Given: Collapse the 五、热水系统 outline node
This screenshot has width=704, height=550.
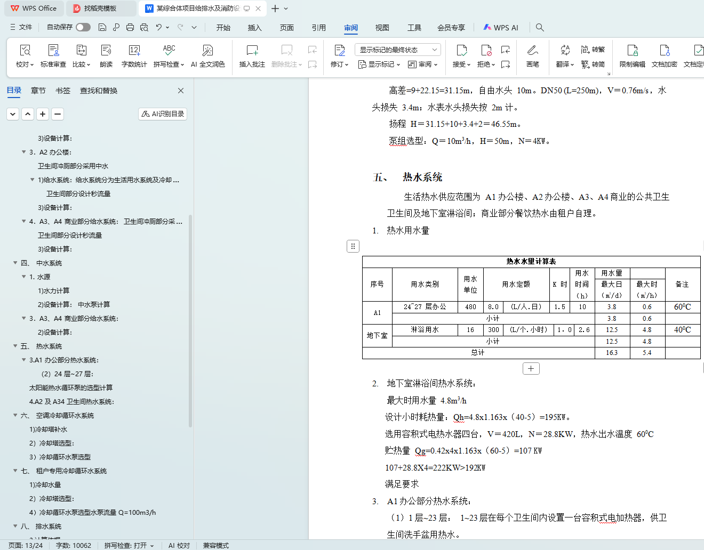Looking at the screenshot, I should click(15, 346).
